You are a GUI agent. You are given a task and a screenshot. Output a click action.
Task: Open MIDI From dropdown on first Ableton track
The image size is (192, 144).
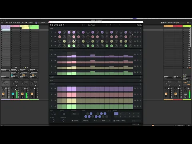coord(6,71)
